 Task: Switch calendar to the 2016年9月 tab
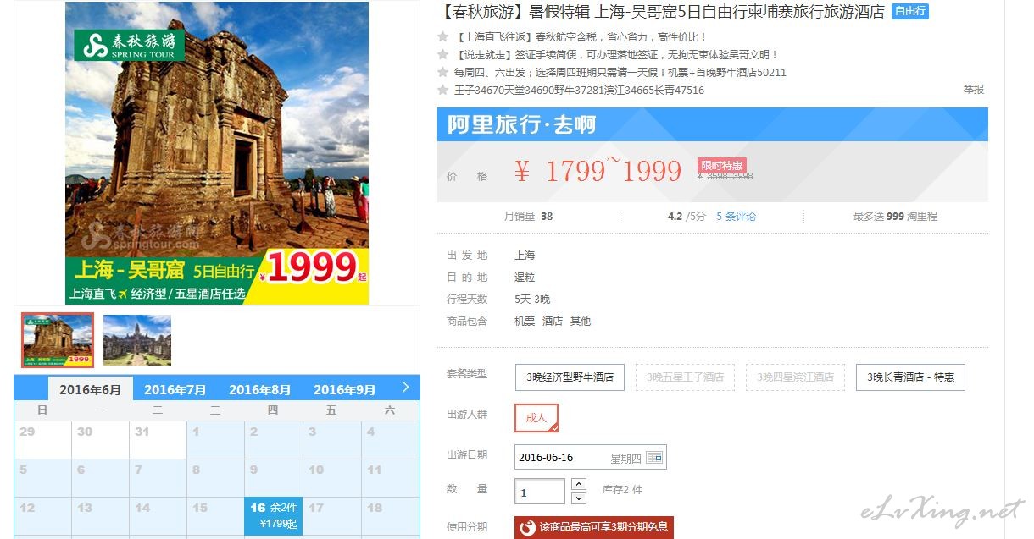click(x=345, y=390)
